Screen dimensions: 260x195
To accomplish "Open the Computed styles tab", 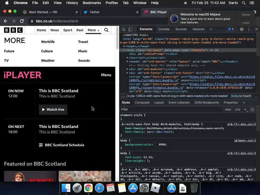I will pos(142,103).
